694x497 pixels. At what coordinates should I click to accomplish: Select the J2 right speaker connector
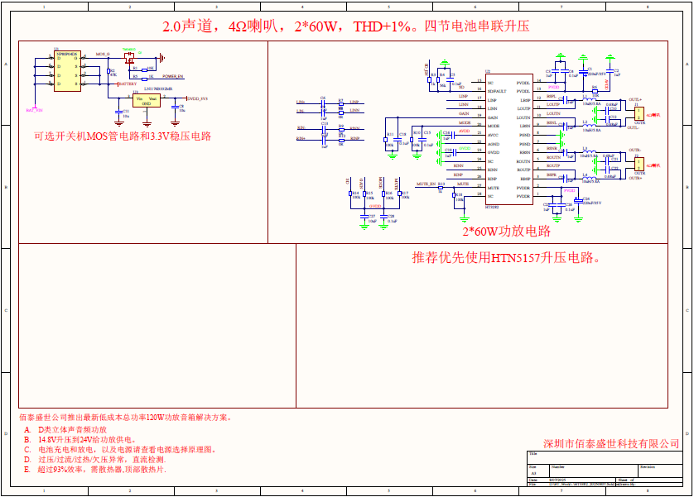(x=639, y=161)
